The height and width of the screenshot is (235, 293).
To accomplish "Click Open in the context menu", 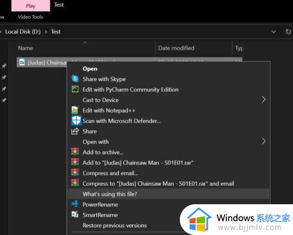I will click(x=90, y=69).
